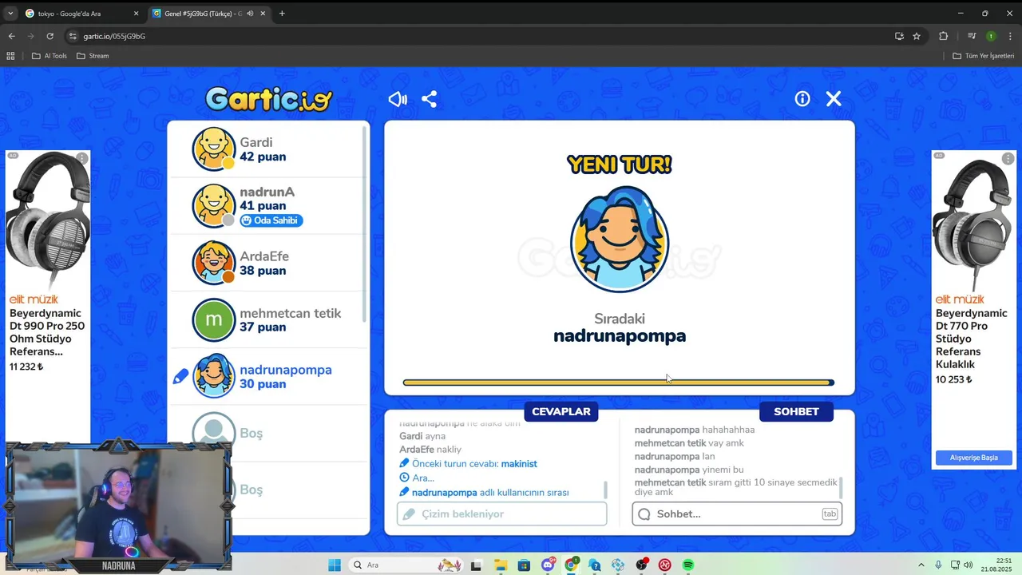Close the tokyo Google tab
Image resolution: width=1022 pixels, height=575 pixels.
click(x=136, y=14)
